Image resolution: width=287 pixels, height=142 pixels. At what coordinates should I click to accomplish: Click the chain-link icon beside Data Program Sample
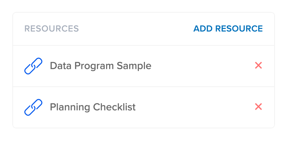point(33,66)
